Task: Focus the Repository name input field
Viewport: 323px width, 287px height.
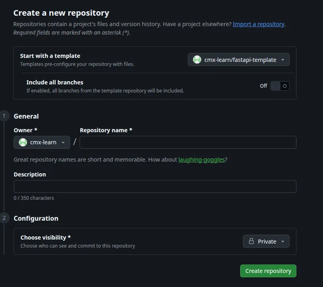Action: click(188, 142)
